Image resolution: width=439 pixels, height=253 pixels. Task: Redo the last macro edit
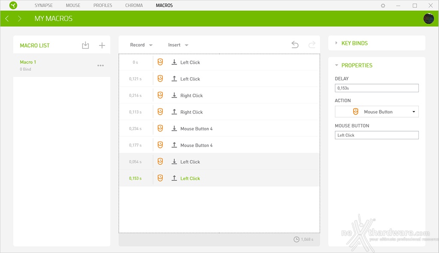312,45
